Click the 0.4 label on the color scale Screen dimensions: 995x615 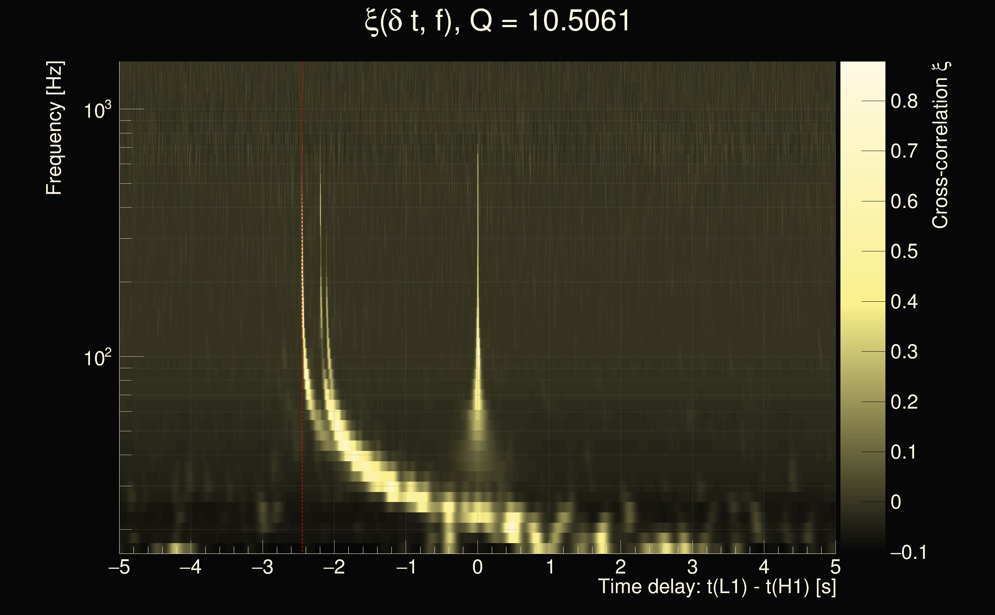(904, 302)
